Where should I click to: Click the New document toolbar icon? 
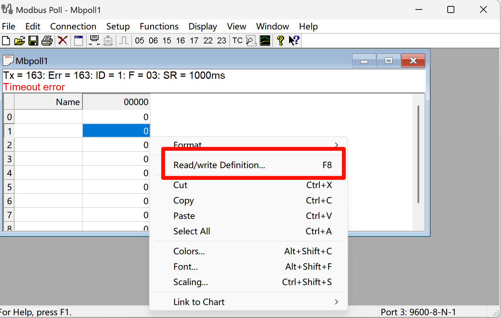click(6, 41)
